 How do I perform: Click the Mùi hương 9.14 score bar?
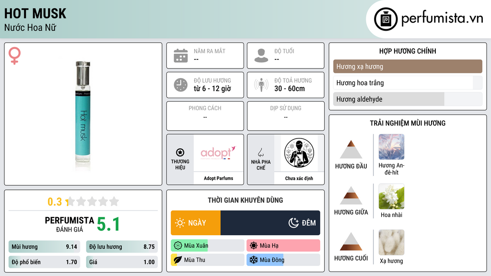44,247
